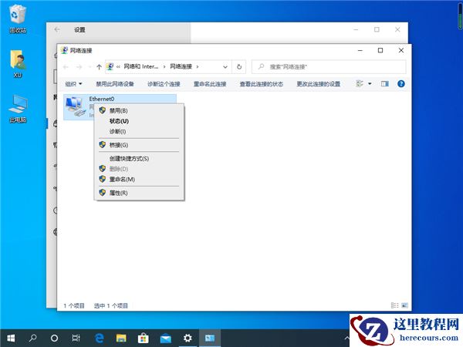463x347 pixels.
Task: Expand the address bar history dropdown
Action: (x=225, y=67)
